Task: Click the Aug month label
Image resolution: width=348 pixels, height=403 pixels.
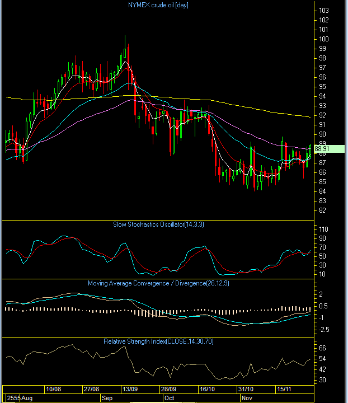Action: [25, 397]
